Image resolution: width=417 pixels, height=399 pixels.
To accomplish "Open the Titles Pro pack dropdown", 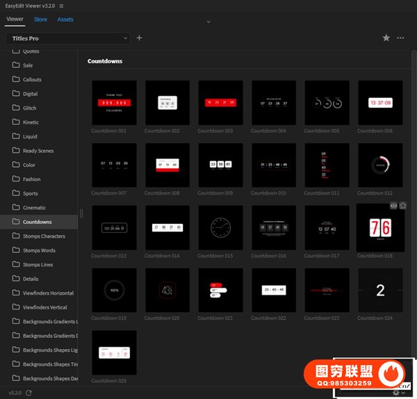I will click(68, 38).
